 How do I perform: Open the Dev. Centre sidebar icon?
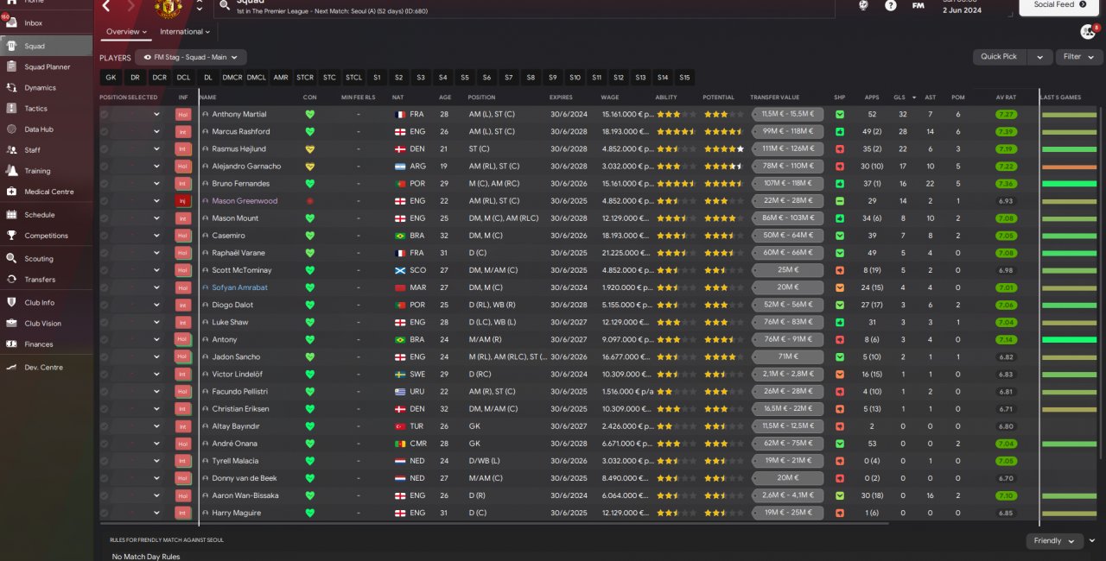(11, 368)
